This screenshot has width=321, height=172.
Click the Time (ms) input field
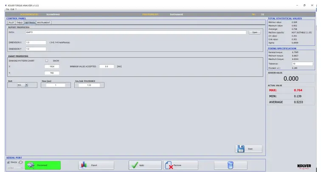tap(56, 85)
